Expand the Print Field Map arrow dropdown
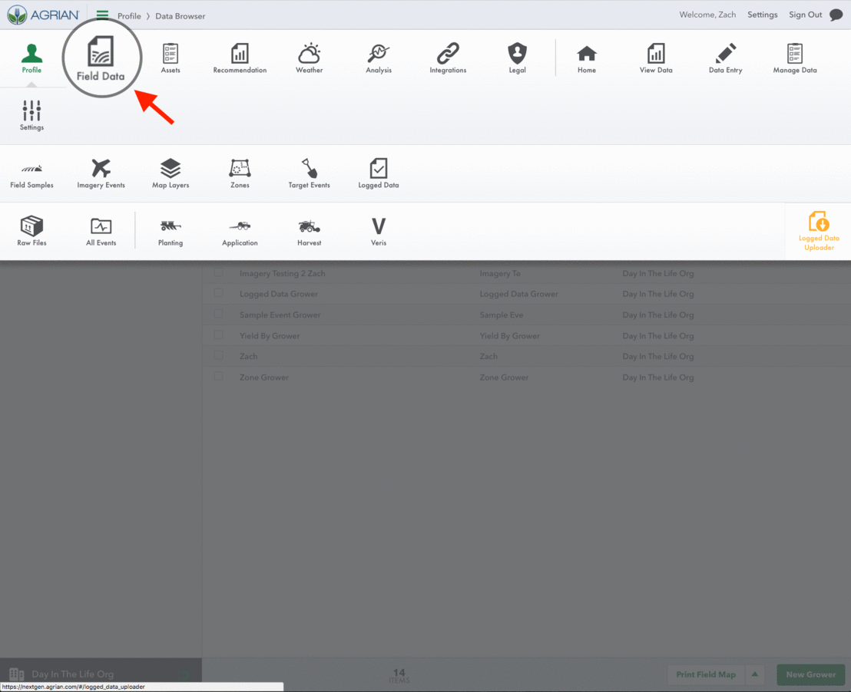The height and width of the screenshot is (692, 851). 755,674
